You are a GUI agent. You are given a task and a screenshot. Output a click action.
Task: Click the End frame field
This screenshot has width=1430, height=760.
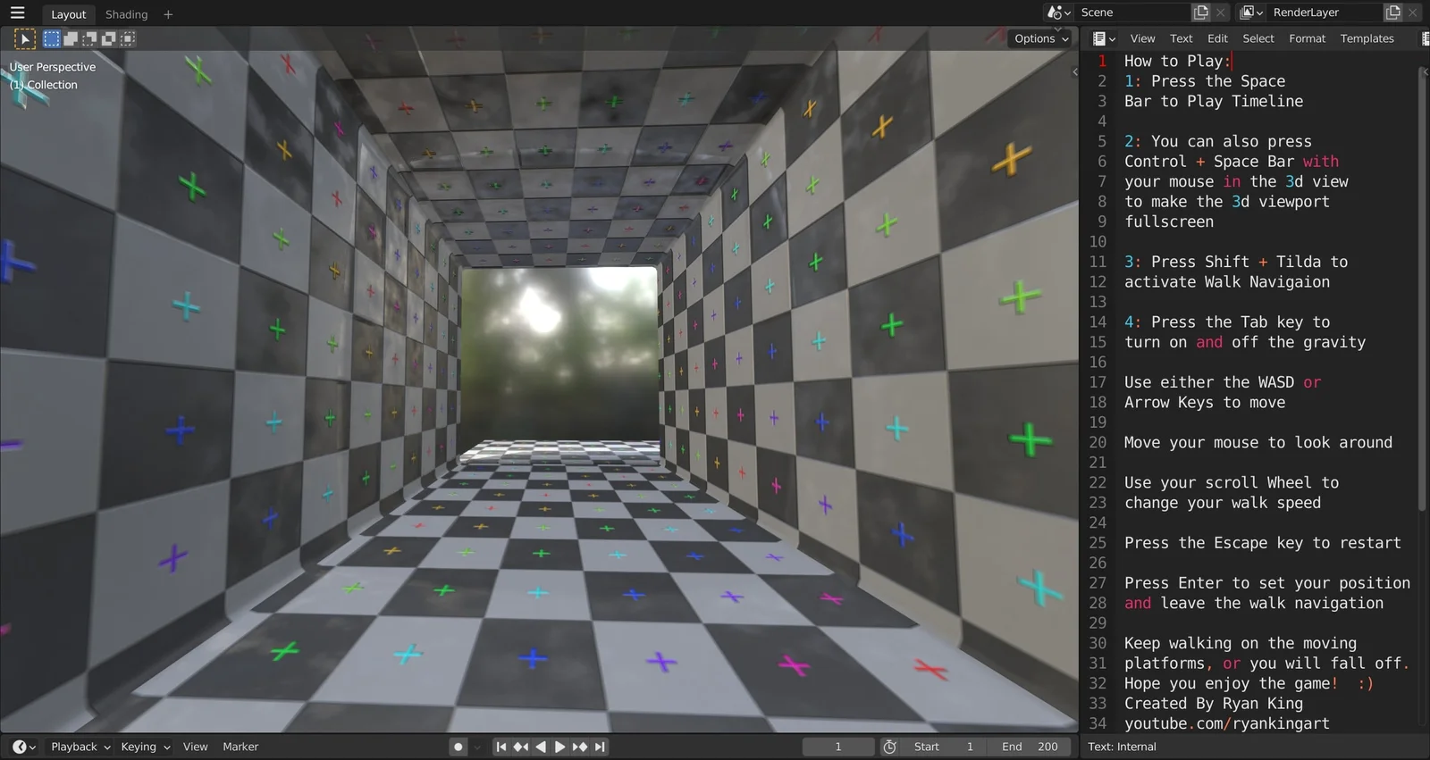tap(1029, 747)
